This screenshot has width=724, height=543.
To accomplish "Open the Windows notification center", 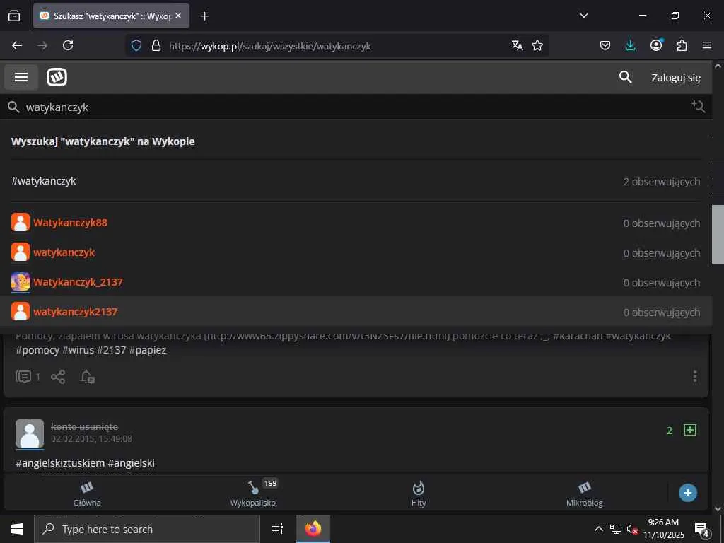I will (x=702, y=529).
